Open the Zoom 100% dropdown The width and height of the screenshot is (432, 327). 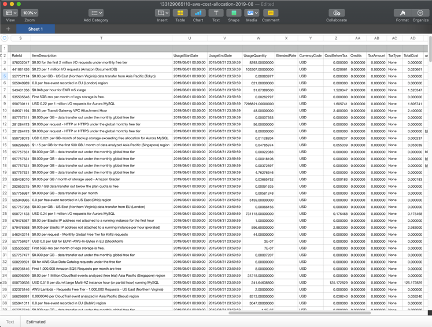29,13
